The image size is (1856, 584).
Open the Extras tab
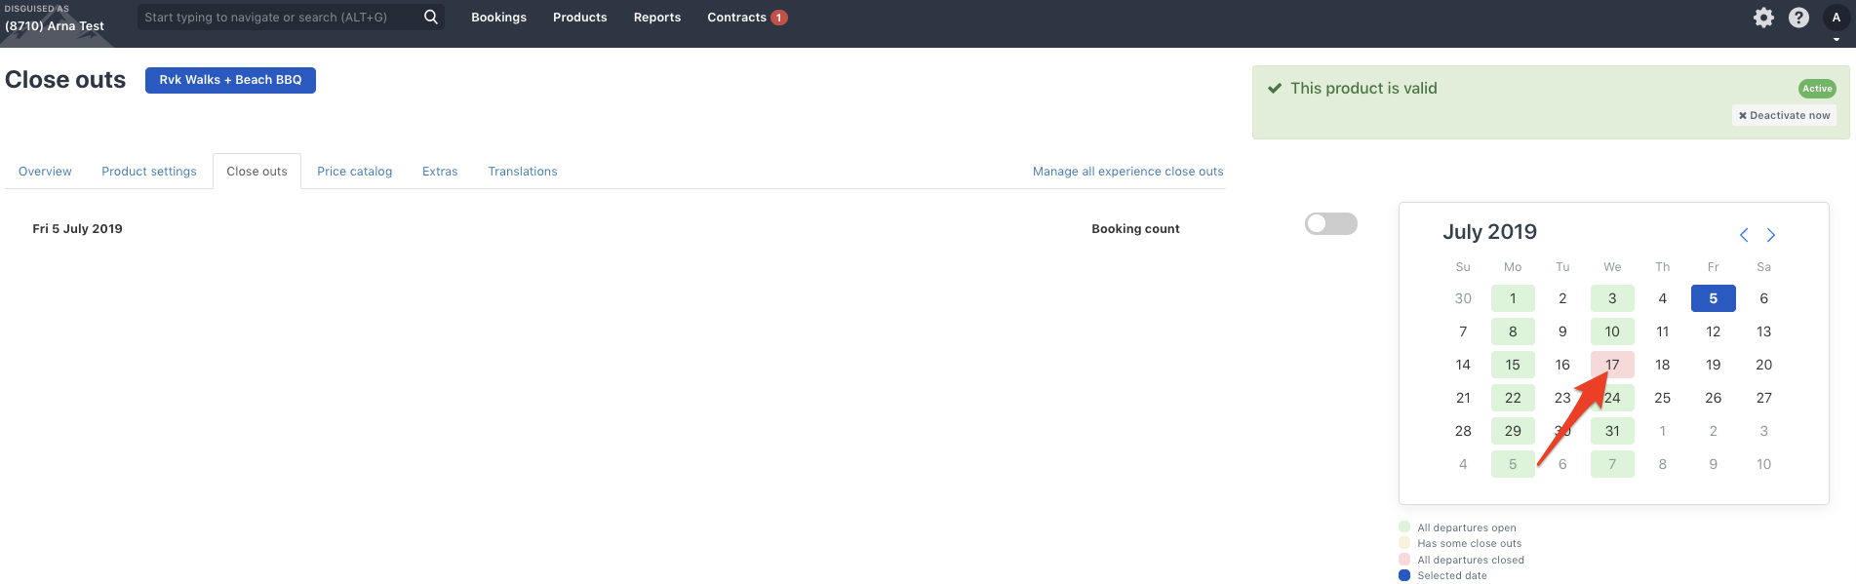point(440,172)
